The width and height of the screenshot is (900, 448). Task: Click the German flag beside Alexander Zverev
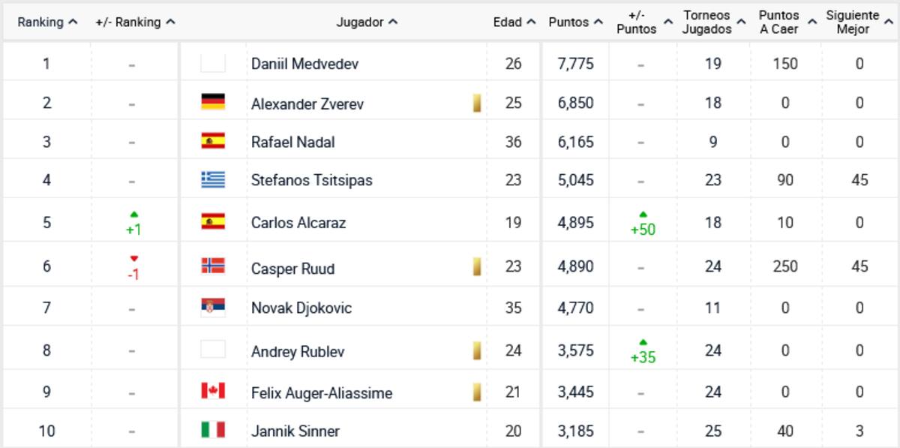pyautogui.click(x=213, y=103)
